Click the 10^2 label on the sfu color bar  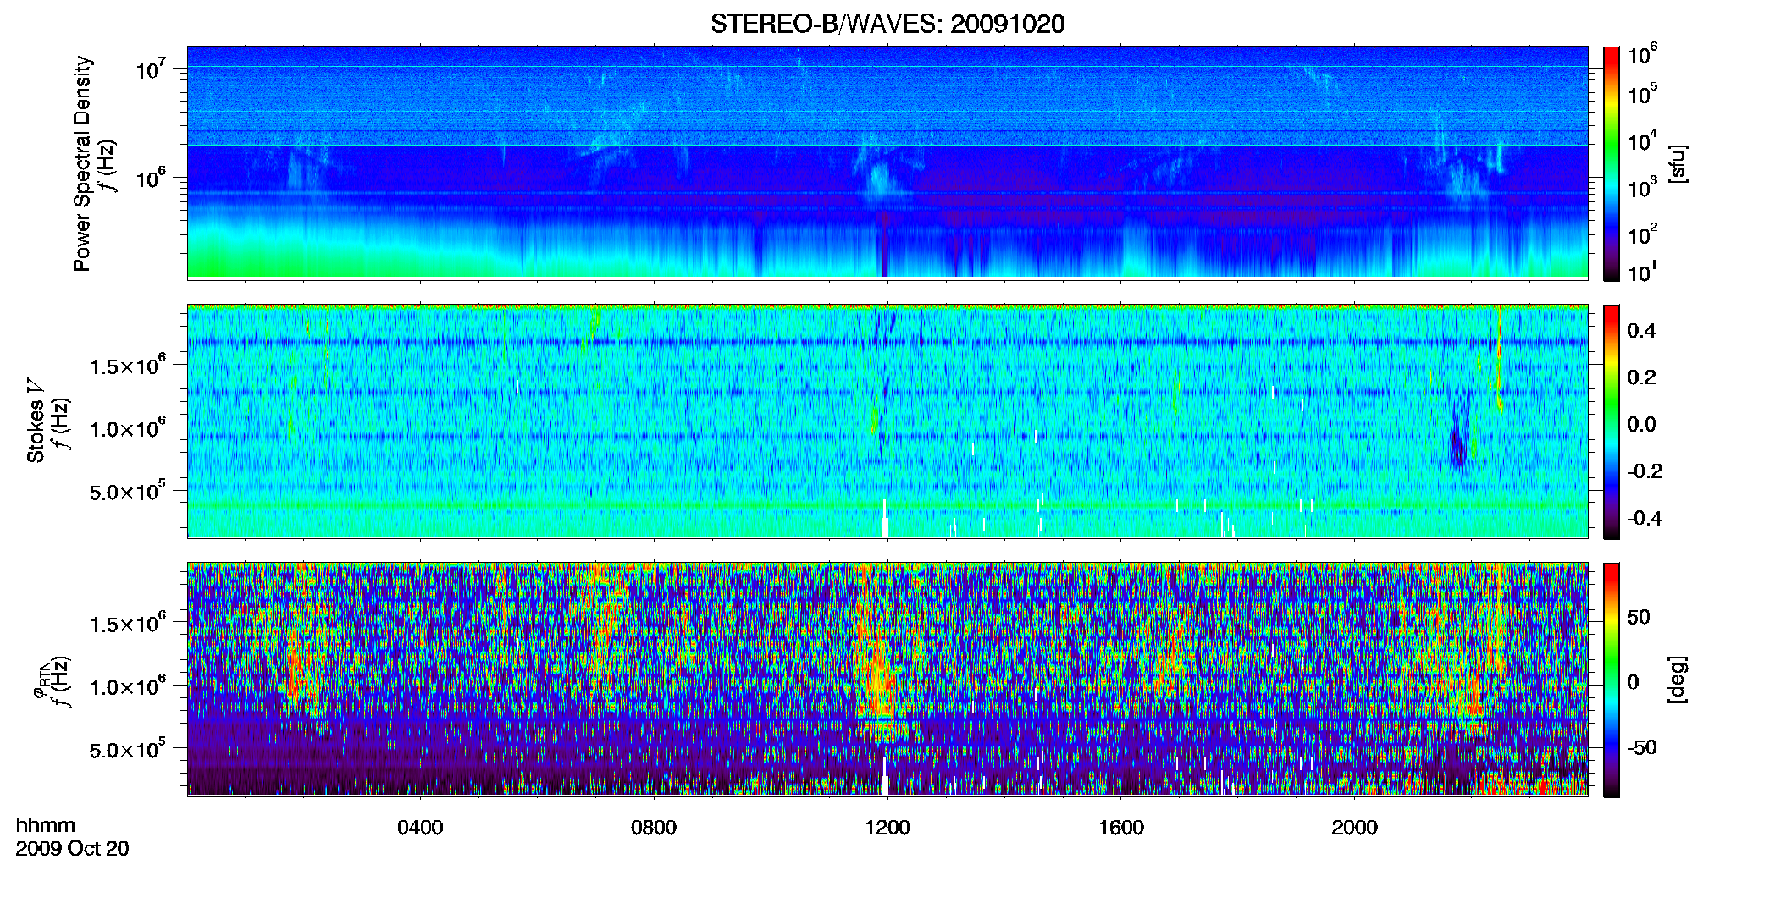click(1643, 234)
